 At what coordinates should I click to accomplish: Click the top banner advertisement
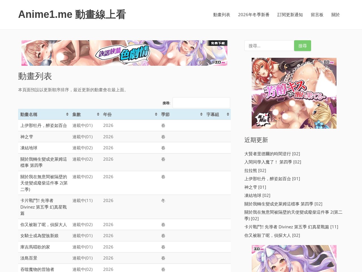tap(124, 53)
